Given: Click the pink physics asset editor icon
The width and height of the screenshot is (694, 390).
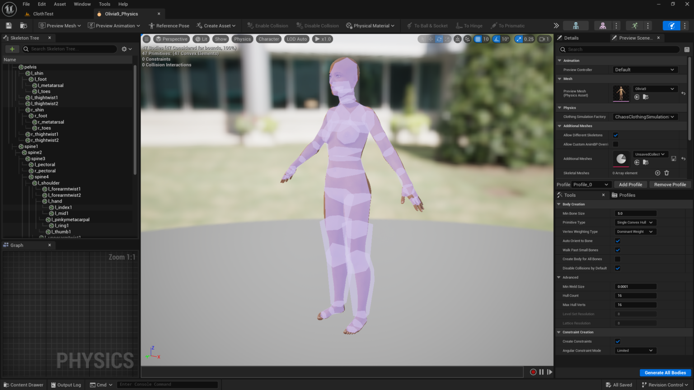Looking at the screenshot, I should pos(603,26).
